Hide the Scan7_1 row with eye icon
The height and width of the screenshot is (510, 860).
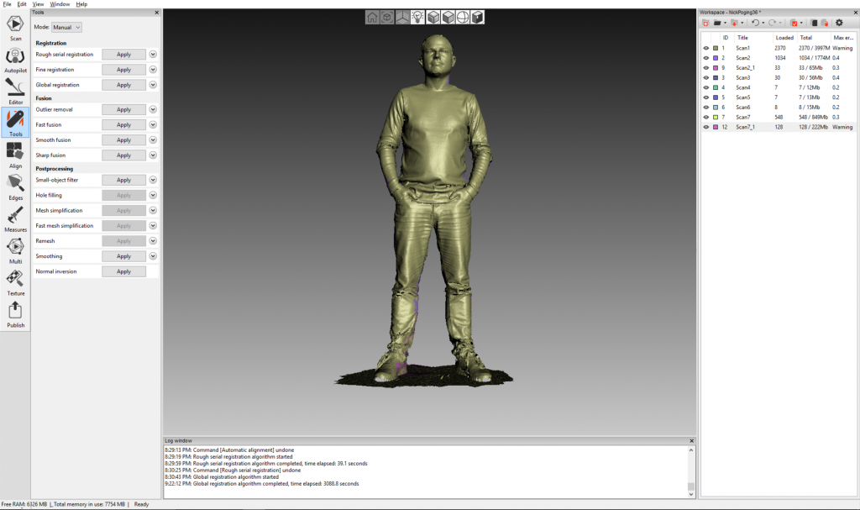click(x=705, y=127)
